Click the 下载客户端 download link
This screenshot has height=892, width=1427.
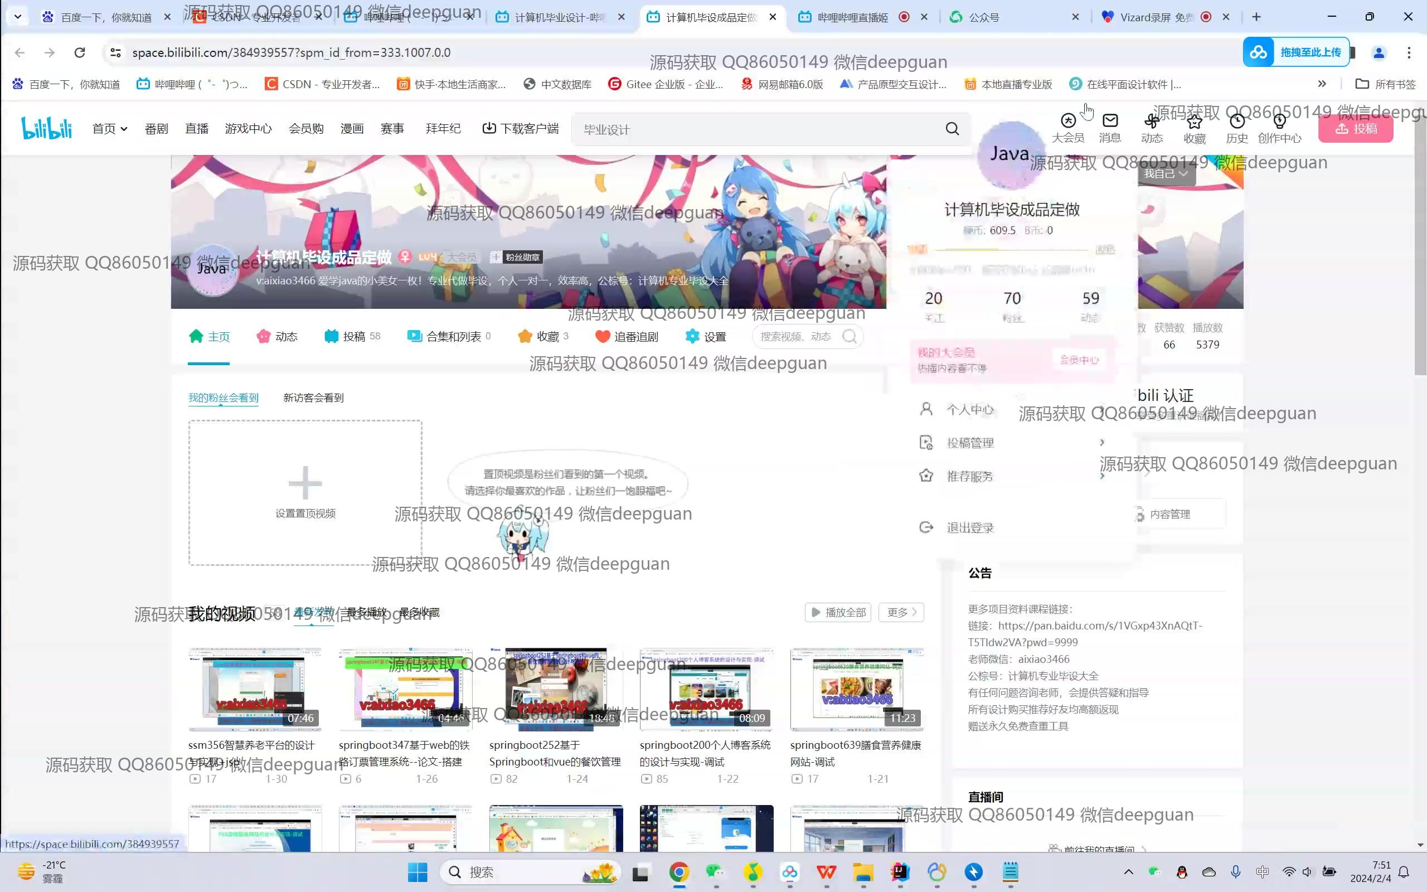pyautogui.click(x=520, y=129)
